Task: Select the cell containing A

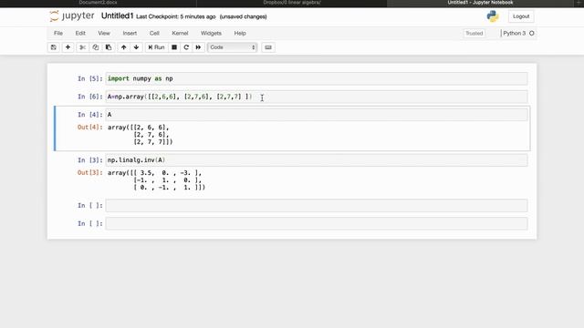Action: click(x=317, y=115)
